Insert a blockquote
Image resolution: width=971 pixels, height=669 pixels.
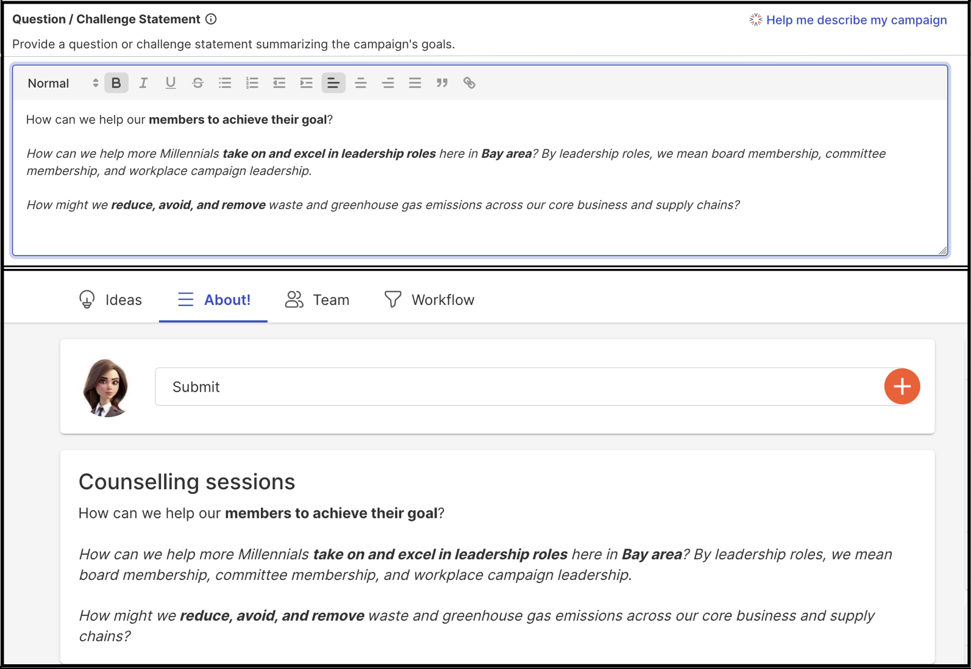[x=442, y=83]
